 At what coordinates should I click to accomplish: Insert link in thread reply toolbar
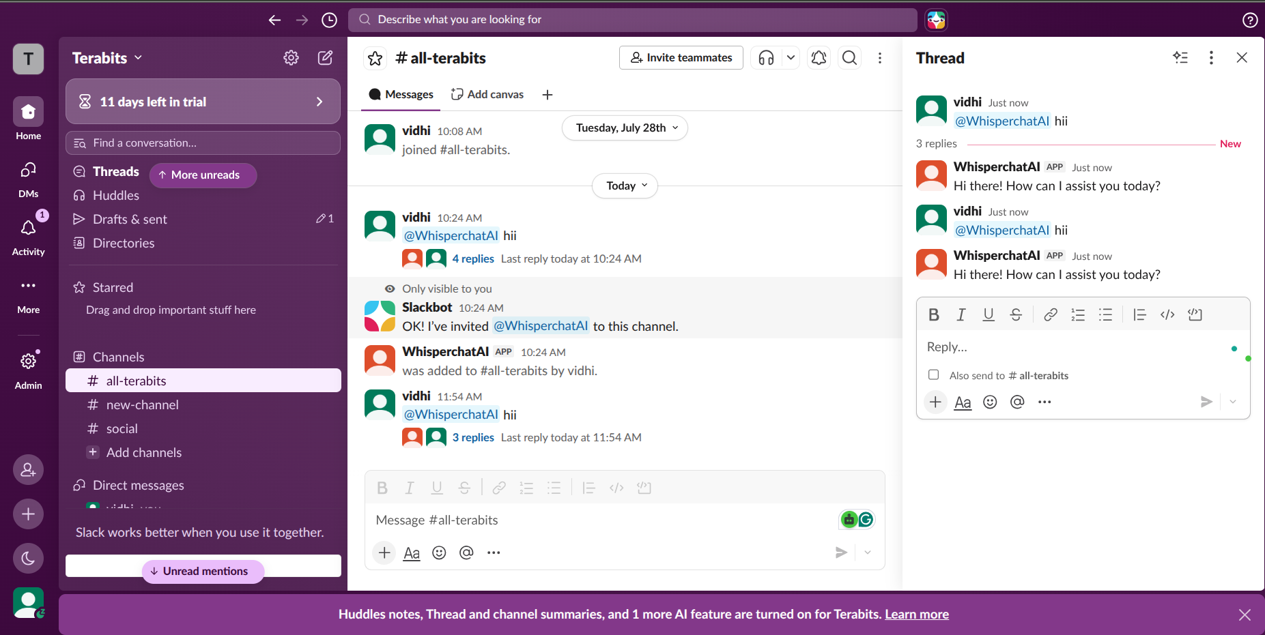pos(1051,314)
